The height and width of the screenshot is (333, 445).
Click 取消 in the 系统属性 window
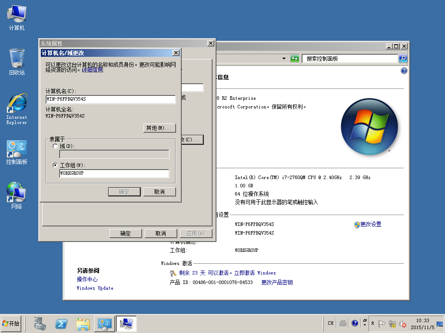[x=161, y=233]
